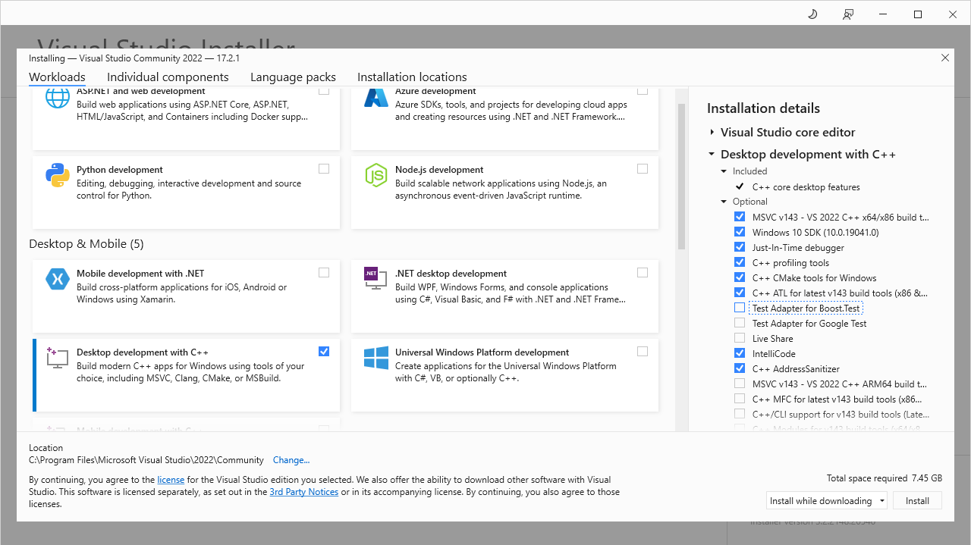This screenshot has width=971, height=545.
Task: Enable the Live Share optional component
Action: [x=740, y=338]
